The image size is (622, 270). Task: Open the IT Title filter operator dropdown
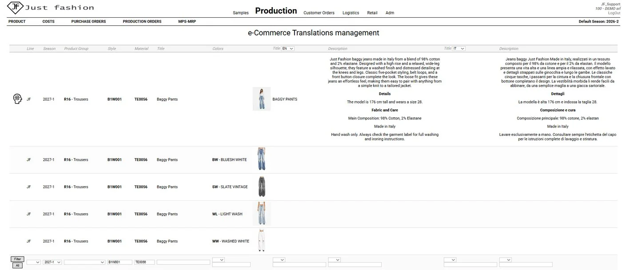tap(450, 259)
